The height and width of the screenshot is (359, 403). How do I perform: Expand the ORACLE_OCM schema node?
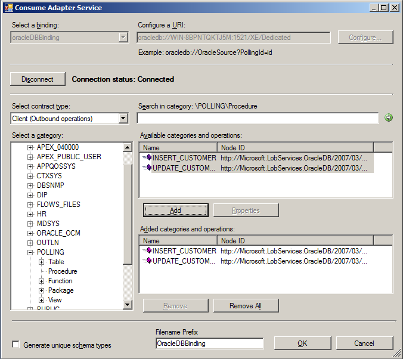[30, 233]
